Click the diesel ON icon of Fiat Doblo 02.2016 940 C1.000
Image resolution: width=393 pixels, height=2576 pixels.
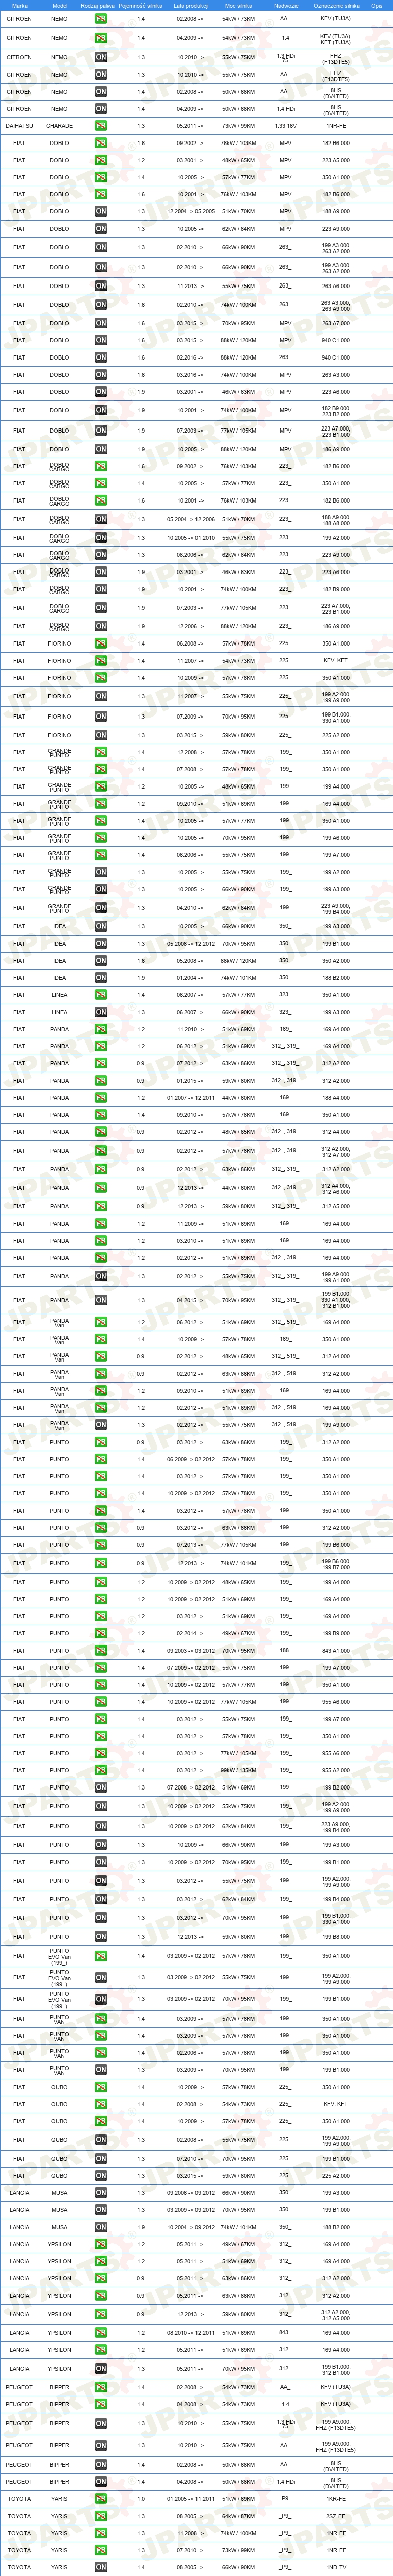coord(101,357)
